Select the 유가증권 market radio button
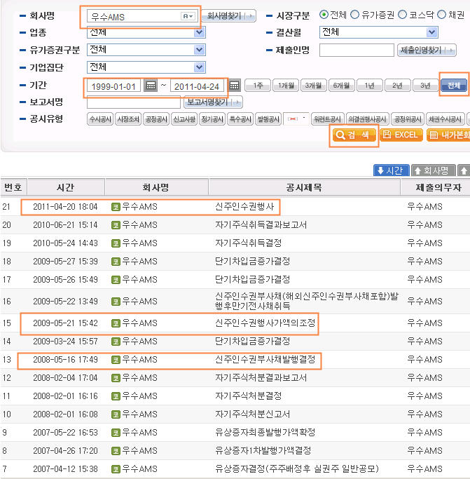470x479 pixels. tap(354, 14)
